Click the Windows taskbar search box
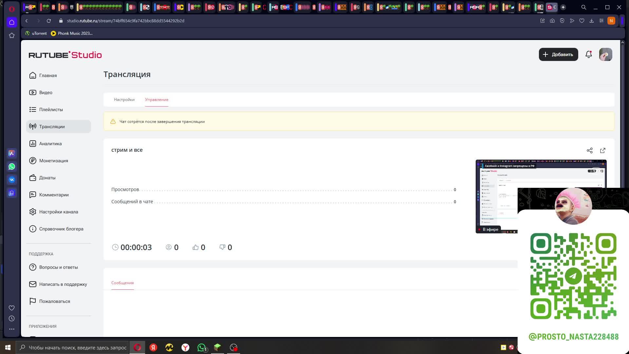The image size is (629, 354). click(72, 347)
